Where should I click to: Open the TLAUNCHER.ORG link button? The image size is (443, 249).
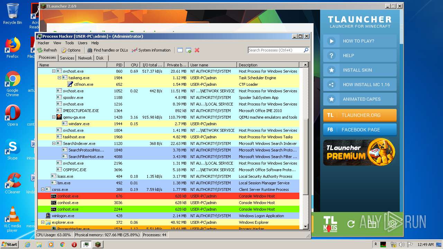pyautogui.click(x=360, y=115)
